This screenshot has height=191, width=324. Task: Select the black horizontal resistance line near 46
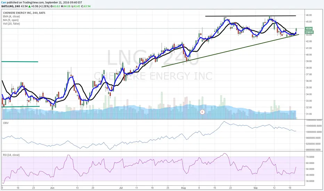[250, 16]
